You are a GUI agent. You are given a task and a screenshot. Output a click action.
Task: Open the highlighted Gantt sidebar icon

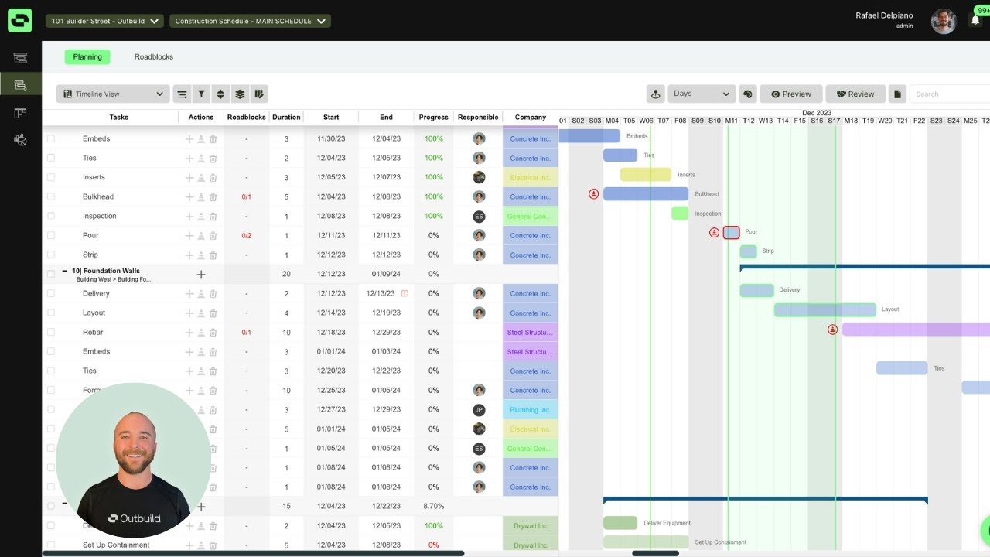(20, 84)
